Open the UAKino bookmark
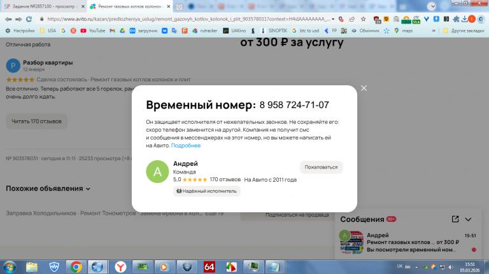The height and width of the screenshot is (274, 489). [x=234, y=31]
